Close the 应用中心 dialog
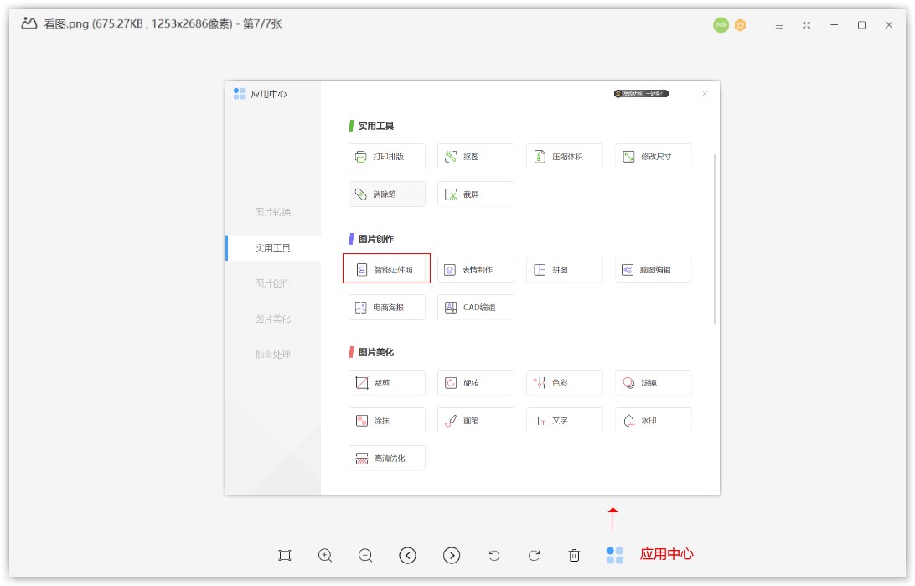Image resolution: width=915 pixels, height=586 pixels. point(705,93)
